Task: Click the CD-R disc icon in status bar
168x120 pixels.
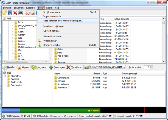Action: pyautogui.click(x=4, y=116)
